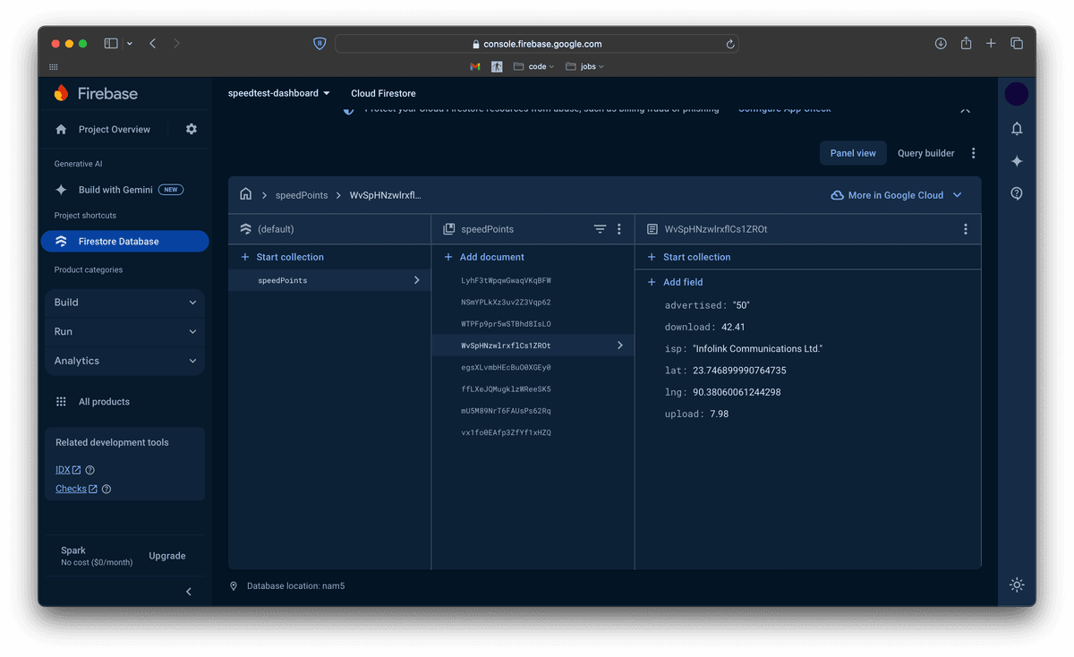Viewport: 1074px width, 657px height.
Task: Click the Safari address bar
Action: pyautogui.click(x=537, y=44)
